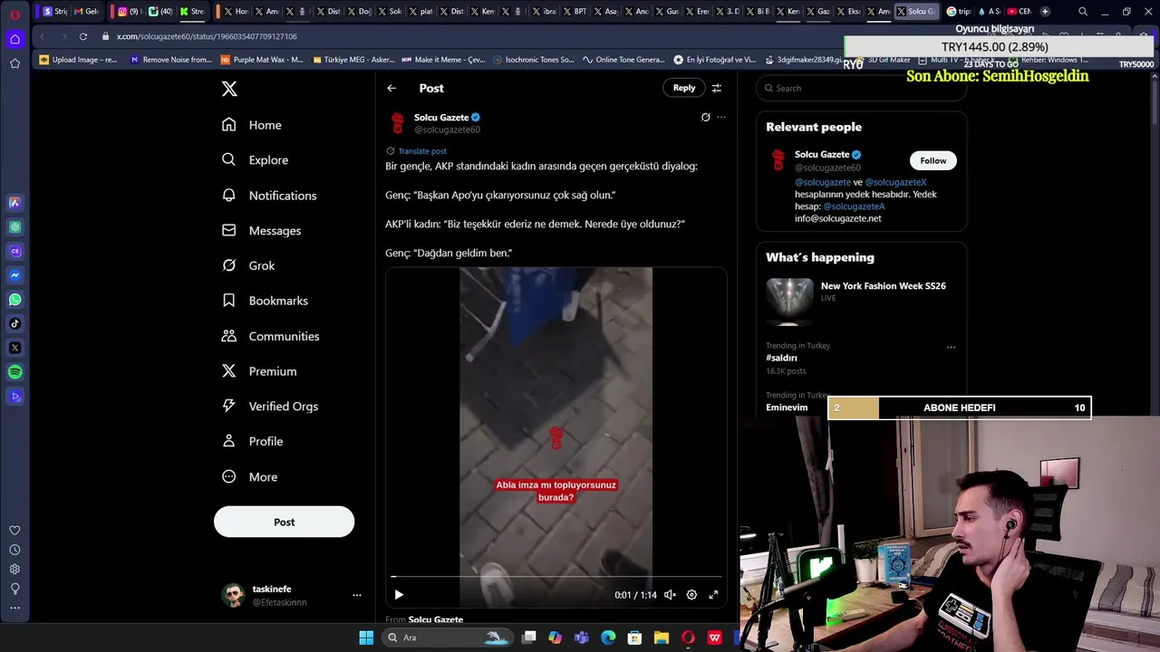1160x652 pixels.
Task: Open Make it Meme bookmark
Action: pos(443,60)
